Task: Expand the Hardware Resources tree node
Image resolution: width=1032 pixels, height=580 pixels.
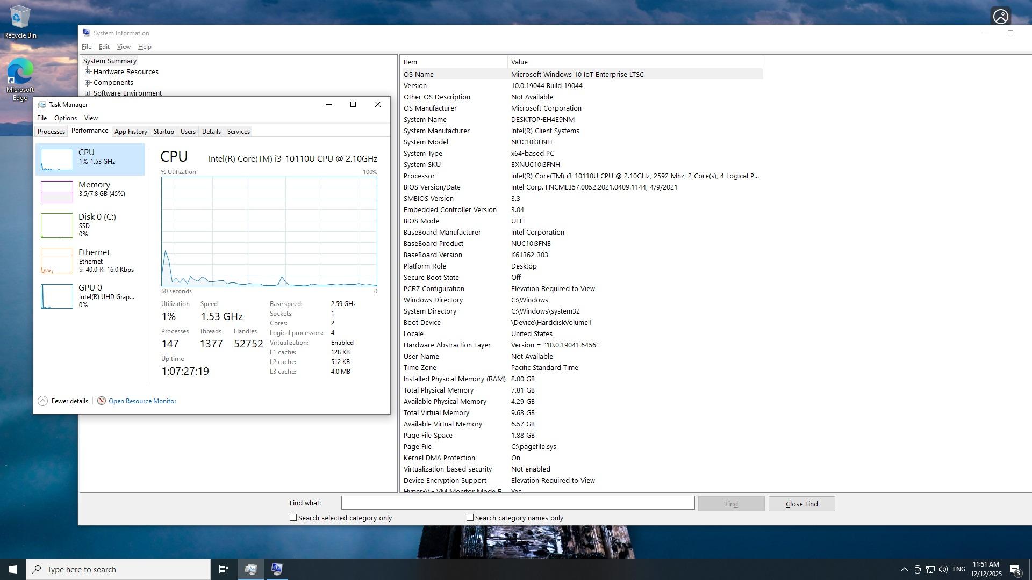Action: 87,72
